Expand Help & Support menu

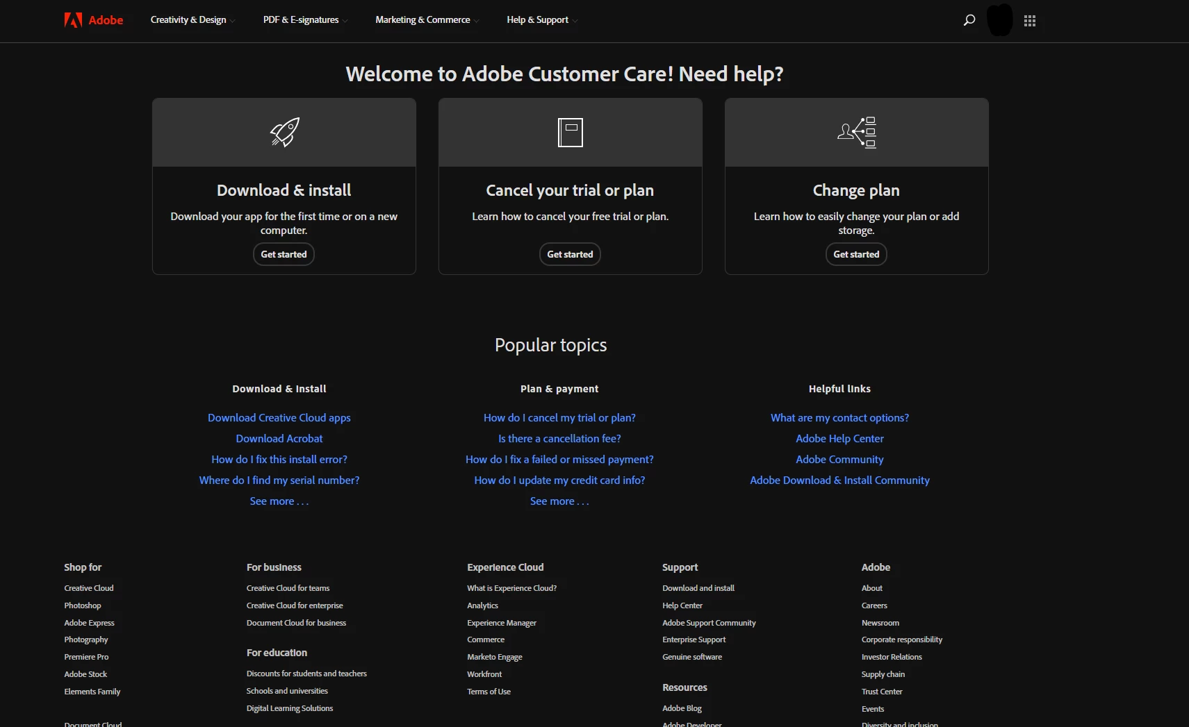(x=541, y=20)
